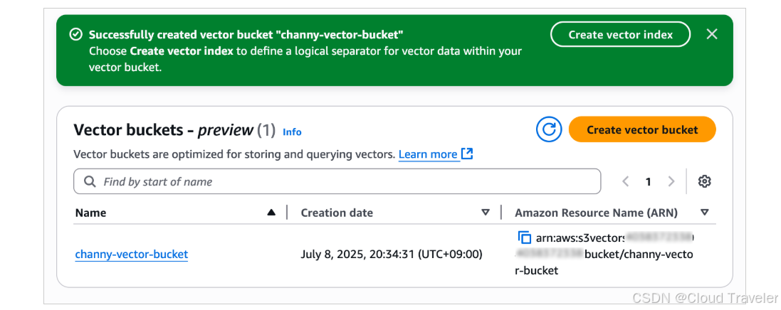Copy the bucket ARN with copy icon
This screenshot has height=310, width=781.
tap(525, 237)
